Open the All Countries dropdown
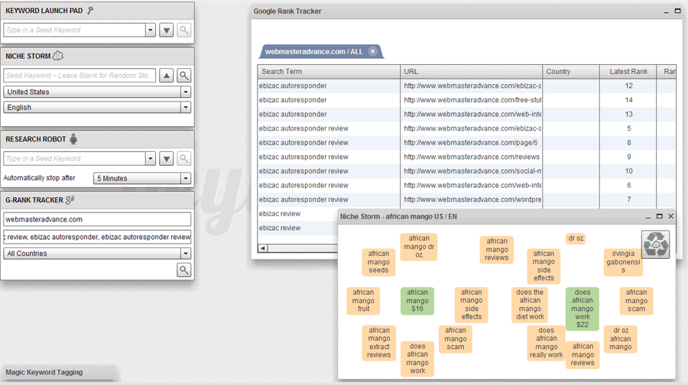 [97, 254]
